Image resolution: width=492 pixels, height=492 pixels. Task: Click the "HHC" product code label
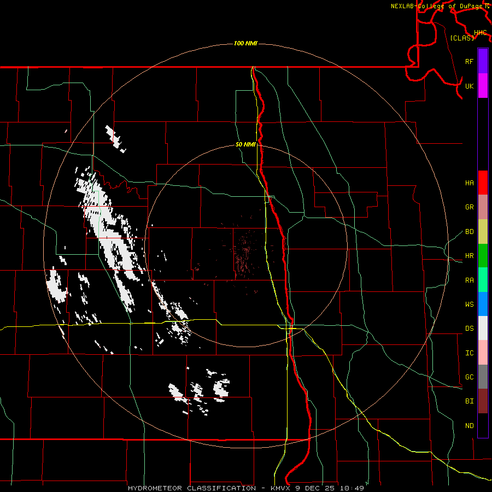(x=480, y=33)
